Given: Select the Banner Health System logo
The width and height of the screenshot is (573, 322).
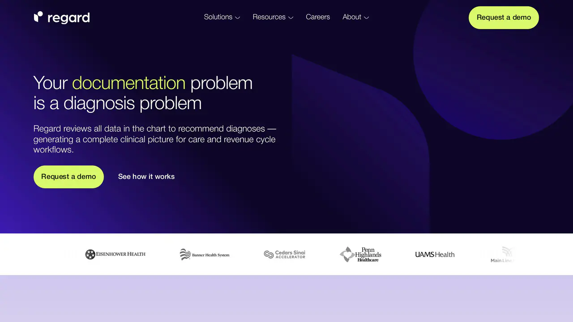Looking at the screenshot, I should tap(205, 254).
